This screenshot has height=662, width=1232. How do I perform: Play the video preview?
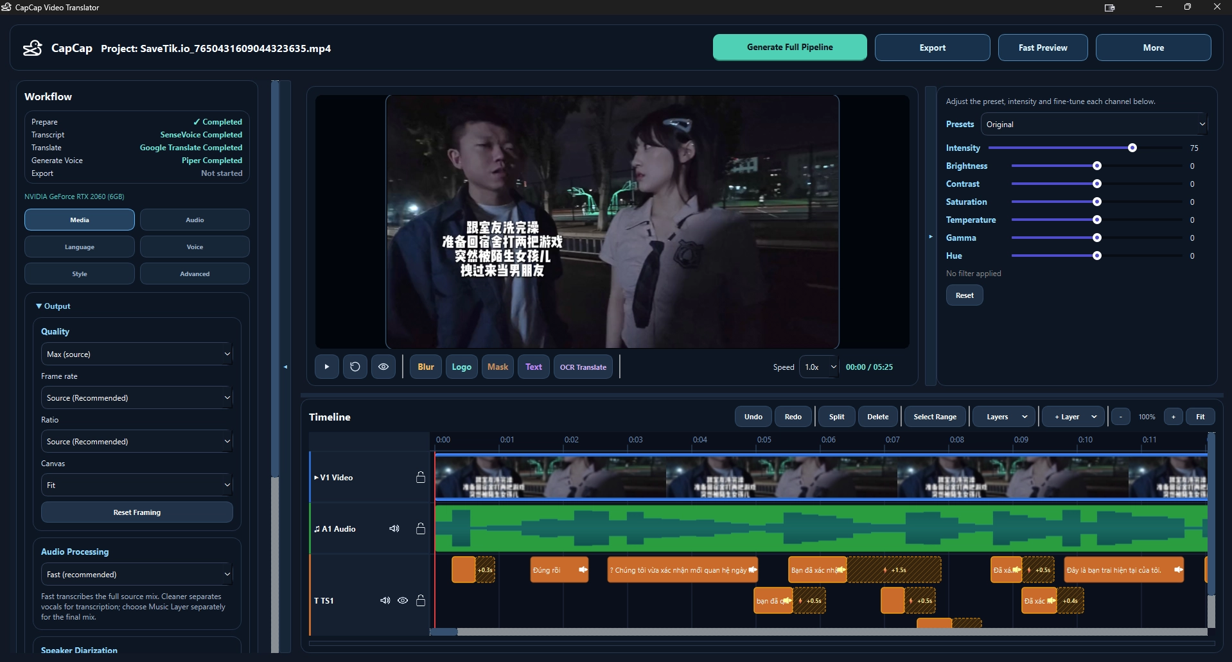click(326, 367)
